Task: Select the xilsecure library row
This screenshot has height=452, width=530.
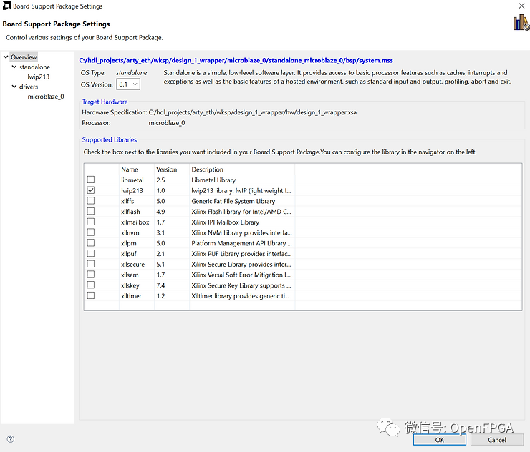Action: [132, 265]
